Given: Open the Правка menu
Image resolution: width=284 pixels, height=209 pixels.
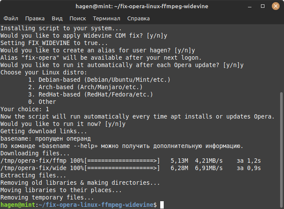Looking at the screenshot, I should point(35,19).
